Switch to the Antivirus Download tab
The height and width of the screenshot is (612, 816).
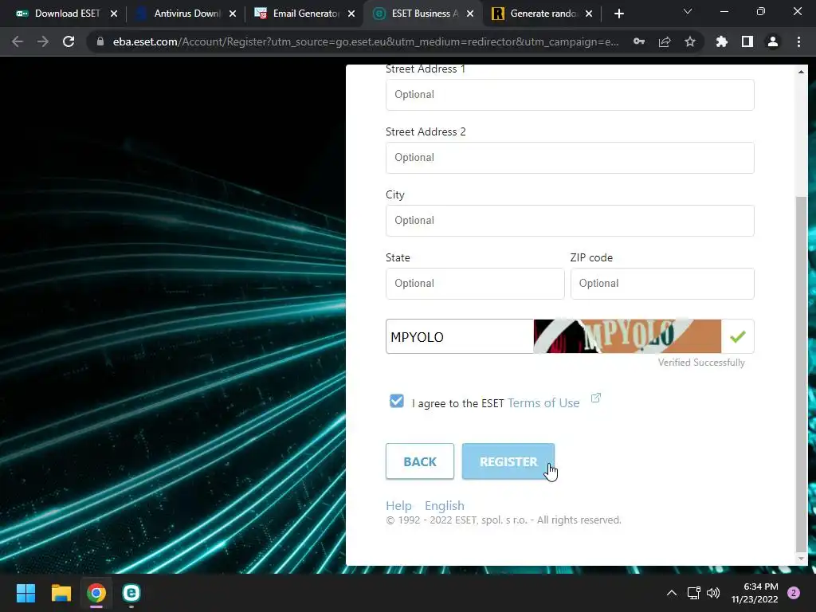pyautogui.click(x=185, y=14)
